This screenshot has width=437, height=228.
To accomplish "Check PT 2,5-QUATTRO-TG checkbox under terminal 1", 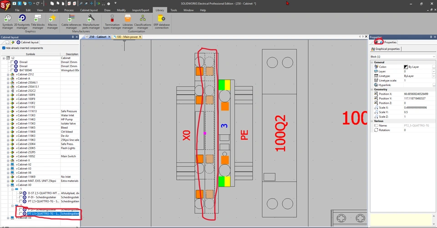I will click(x=21, y=201).
